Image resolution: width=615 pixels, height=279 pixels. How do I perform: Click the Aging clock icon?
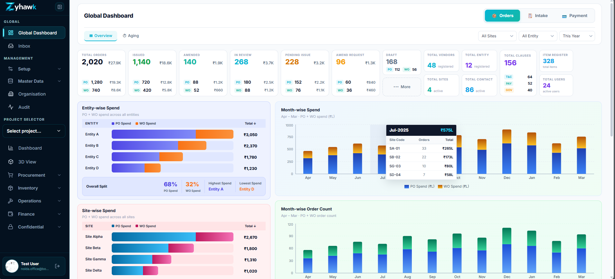[125, 36]
